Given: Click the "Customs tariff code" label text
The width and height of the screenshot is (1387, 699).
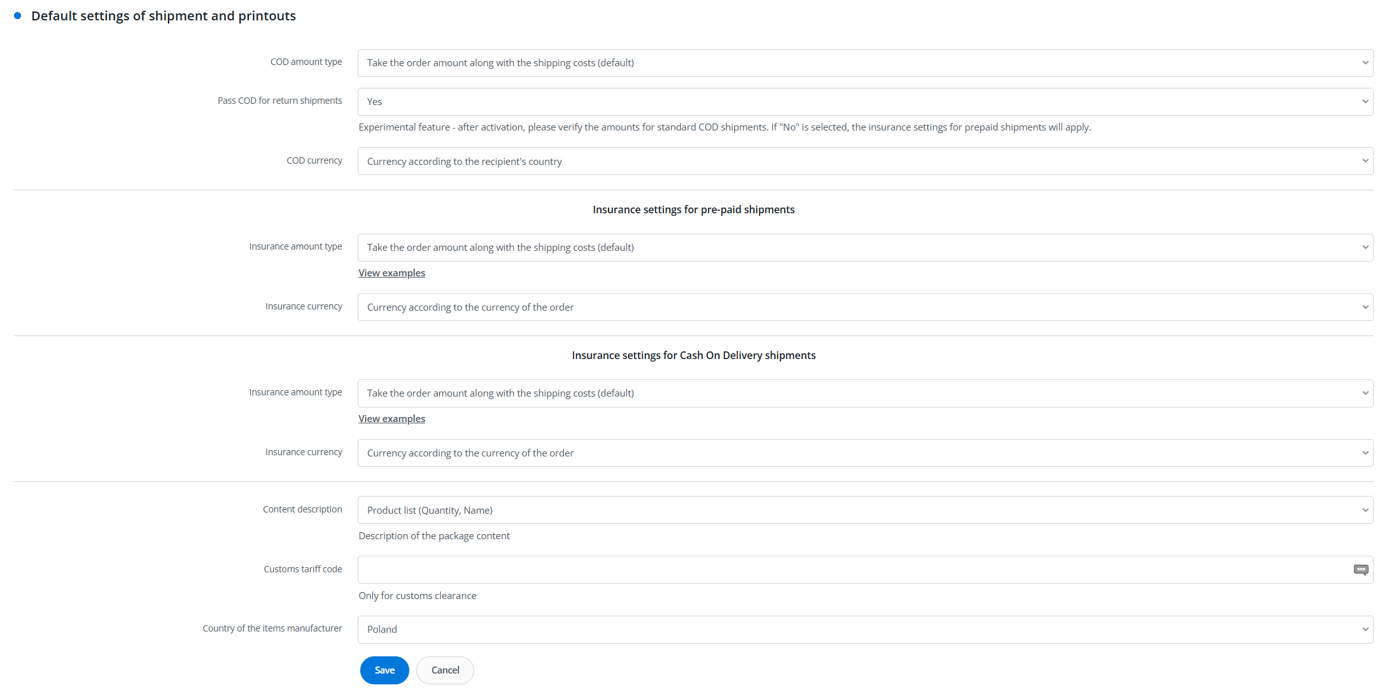Looking at the screenshot, I should click(x=303, y=569).
